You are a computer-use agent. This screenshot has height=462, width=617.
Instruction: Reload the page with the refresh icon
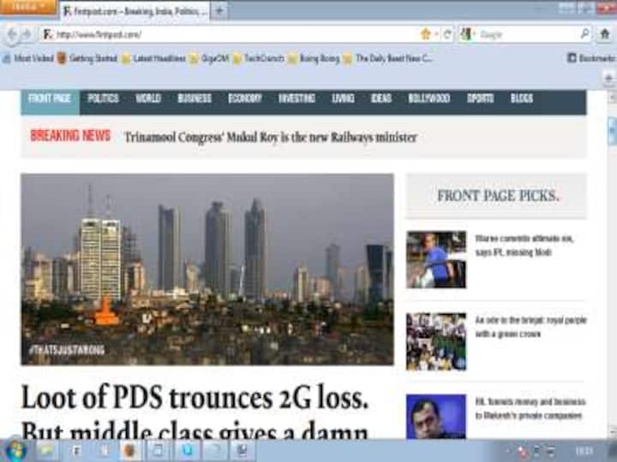coord(447,34)
